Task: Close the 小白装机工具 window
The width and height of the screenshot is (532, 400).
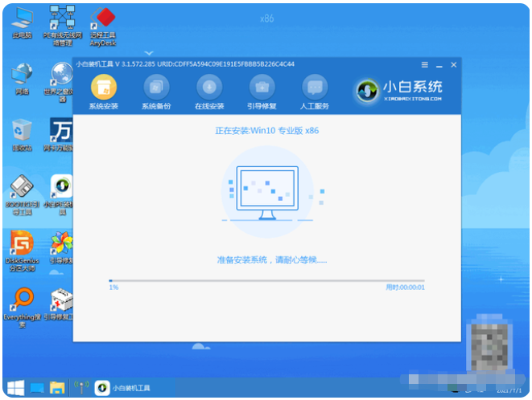Action: [x=454, y=65]
